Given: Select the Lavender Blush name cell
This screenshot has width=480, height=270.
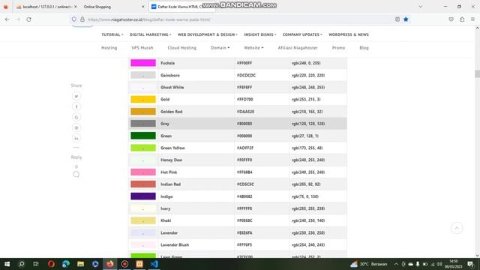Looking at the screenshot, I should click(x=175, y=245).
